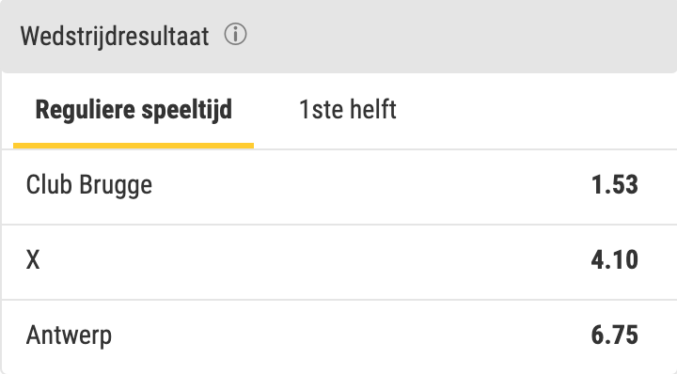This screenshot has height=374, width=677.
Task: Pick the 1.53 odds for Club Brugge
Action: (614, 184)
